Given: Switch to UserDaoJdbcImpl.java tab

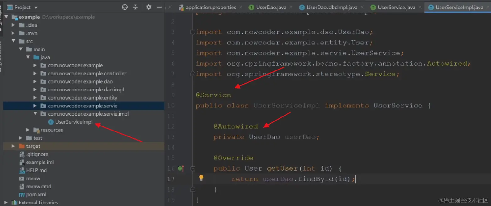Looking at the screenshot, I should point(332,7).
